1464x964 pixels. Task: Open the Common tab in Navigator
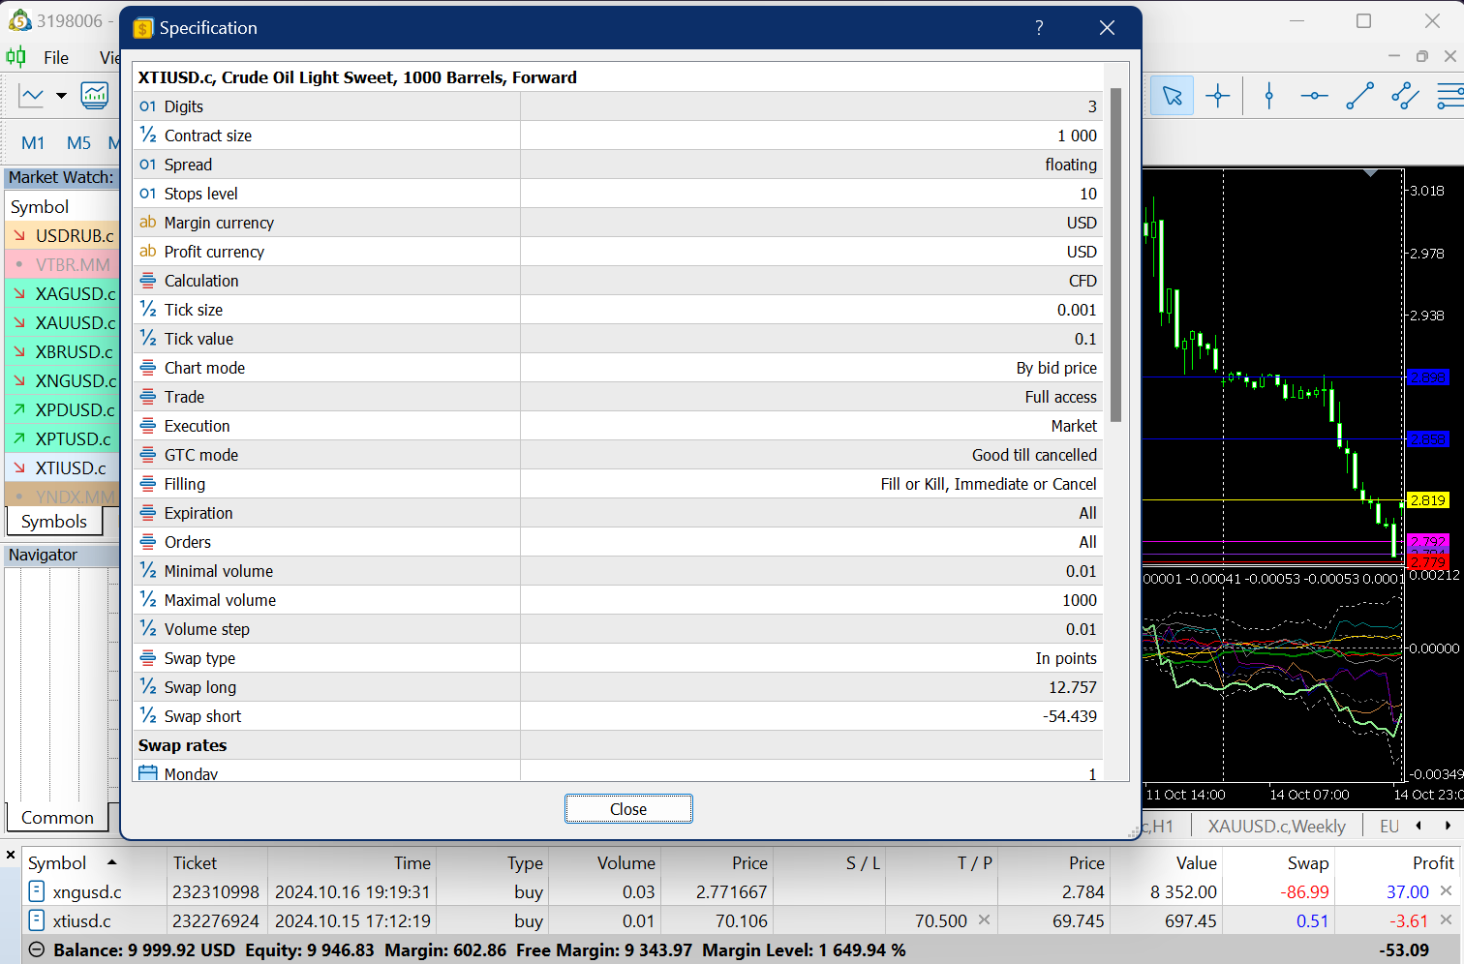coord(57,818)
